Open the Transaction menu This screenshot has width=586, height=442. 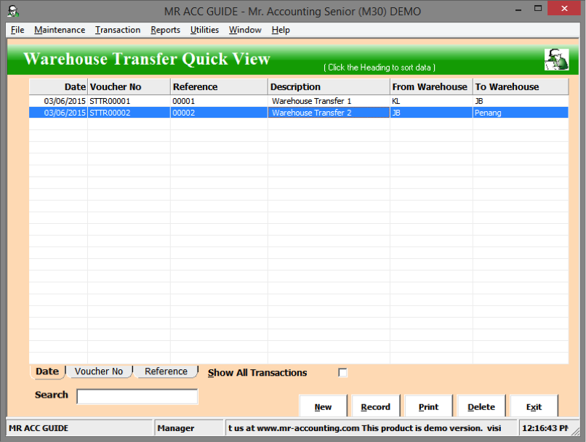[x=118, y=30]
